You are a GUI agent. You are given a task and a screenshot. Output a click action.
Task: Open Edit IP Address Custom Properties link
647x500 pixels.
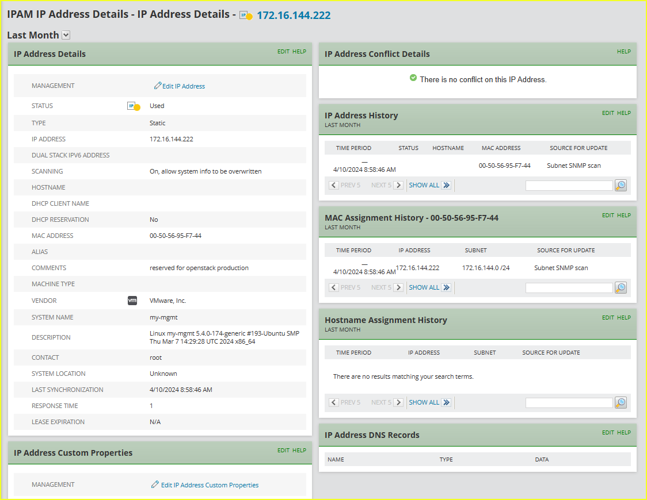(210, 485)
